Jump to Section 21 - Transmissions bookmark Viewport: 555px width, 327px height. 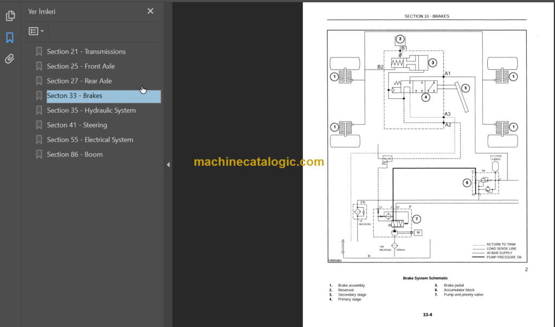[86, 52]
